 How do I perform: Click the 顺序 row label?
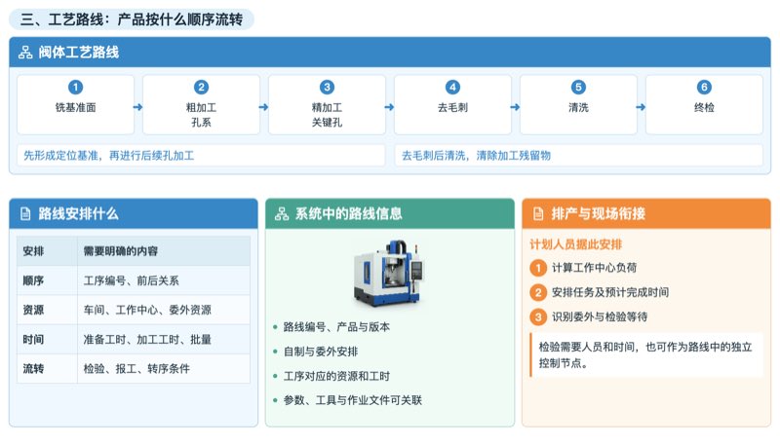click(x=33, y=280)
